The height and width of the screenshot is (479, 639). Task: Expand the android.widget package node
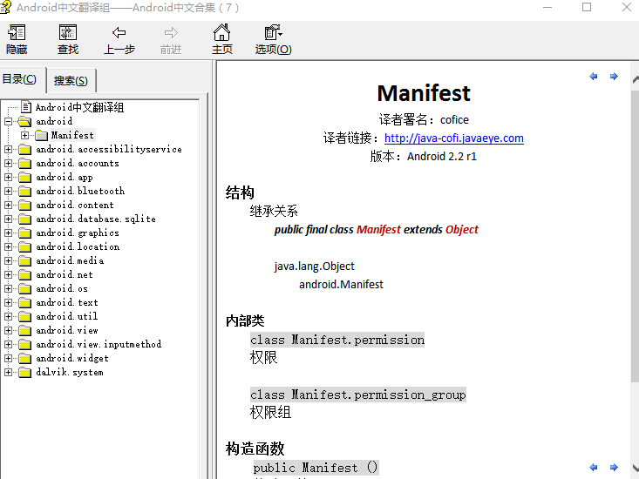(9, 359)
